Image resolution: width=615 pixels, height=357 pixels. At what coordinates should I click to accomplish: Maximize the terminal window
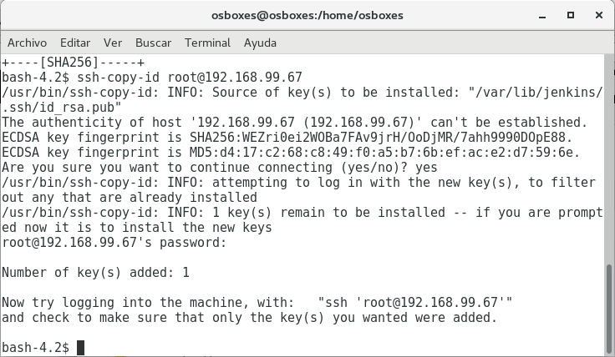(571, 15)
